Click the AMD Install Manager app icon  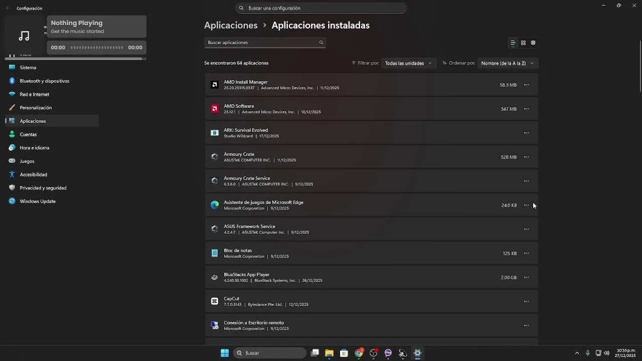point(215,85)
